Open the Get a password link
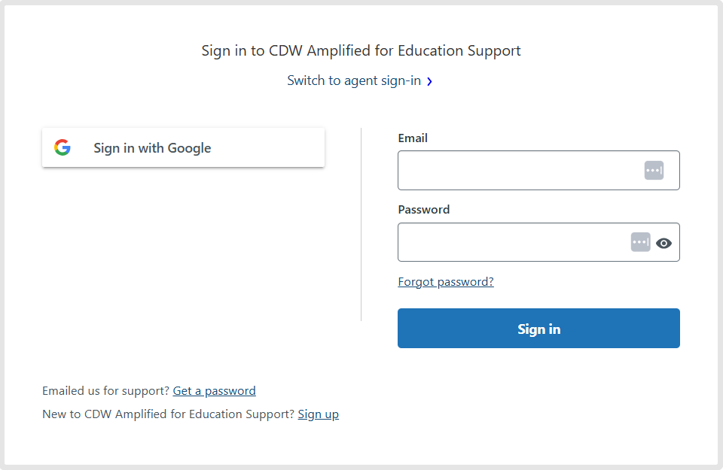The height and width of the screenshot is (470, 723). pos(214,391)
